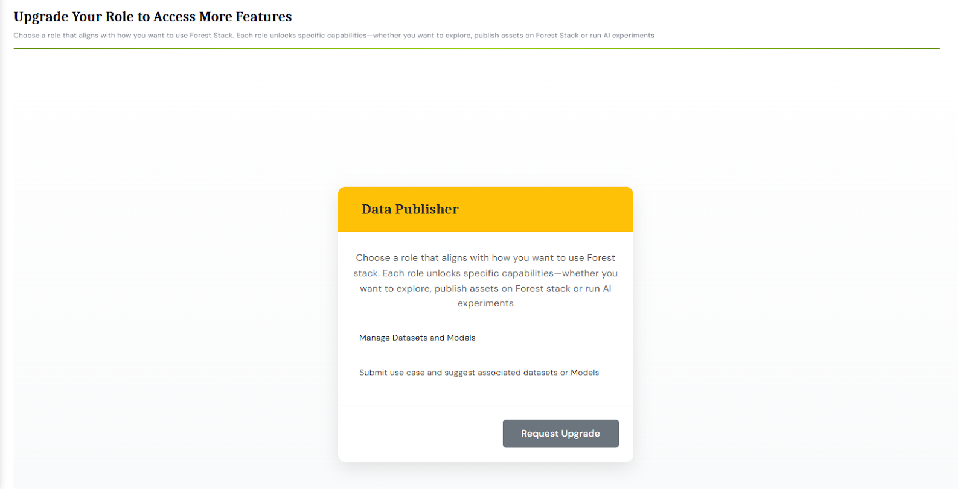Click the Data Publisher card description paragraph
Viewport: 966px width, 489px height.
485,280
